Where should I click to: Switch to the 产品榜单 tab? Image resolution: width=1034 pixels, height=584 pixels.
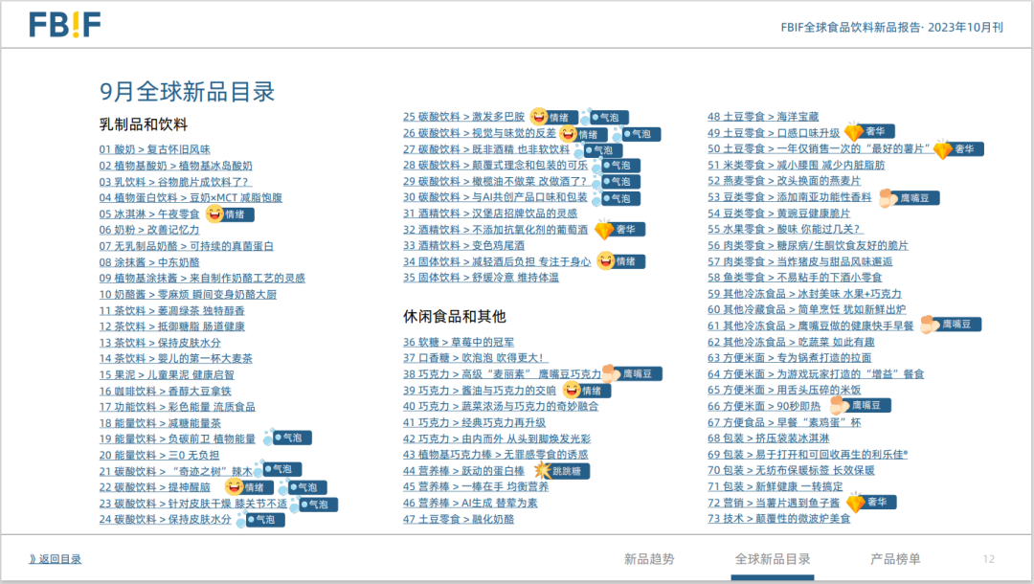point(895,559)
